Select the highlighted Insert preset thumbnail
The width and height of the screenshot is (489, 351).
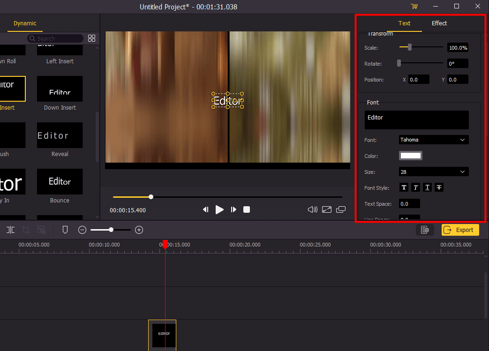(13, 89)
